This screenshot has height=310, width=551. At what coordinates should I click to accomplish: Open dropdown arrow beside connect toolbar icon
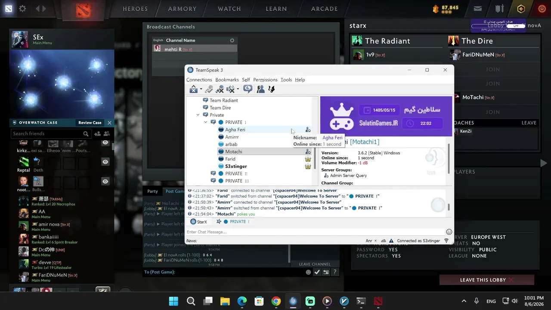coord(201,89)
